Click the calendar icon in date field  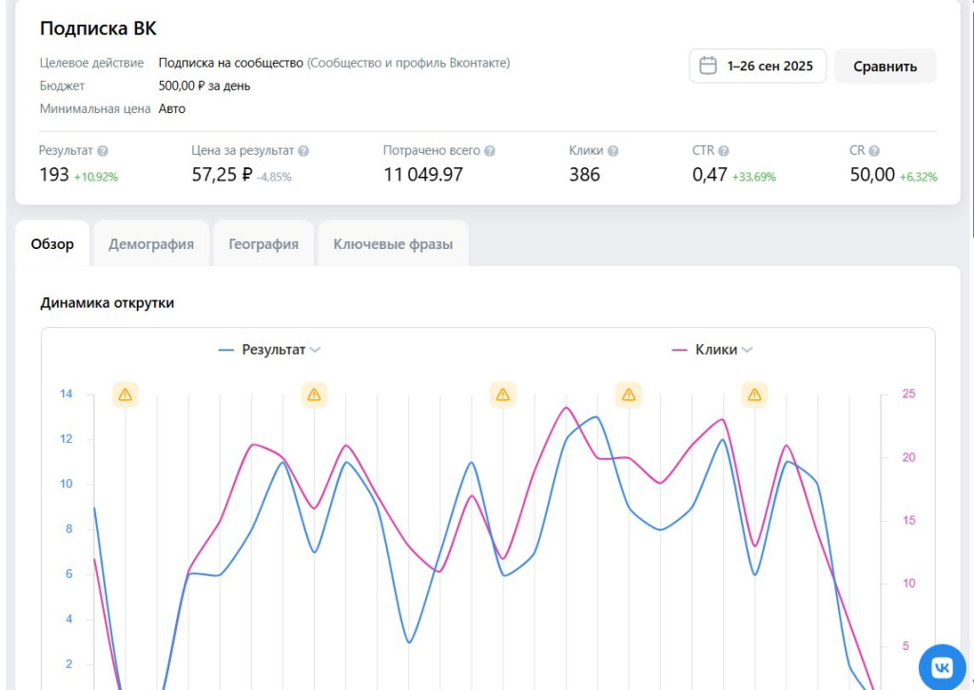pyautogui.click(x=708, y=66)
